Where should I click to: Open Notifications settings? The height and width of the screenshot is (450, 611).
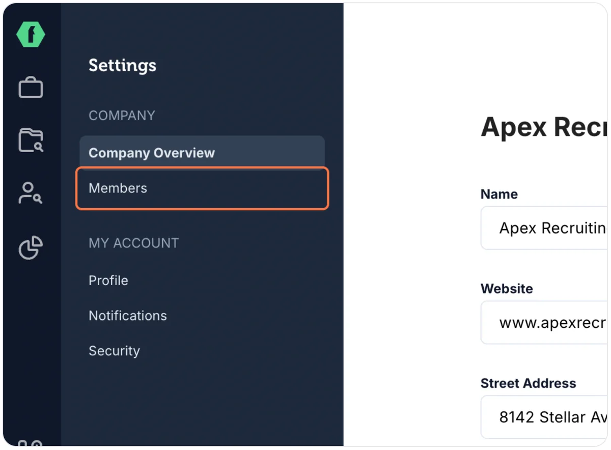pos(128,316)
